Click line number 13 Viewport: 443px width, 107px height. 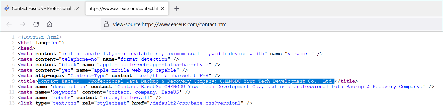pyautogui.click(x=12, y=103)
